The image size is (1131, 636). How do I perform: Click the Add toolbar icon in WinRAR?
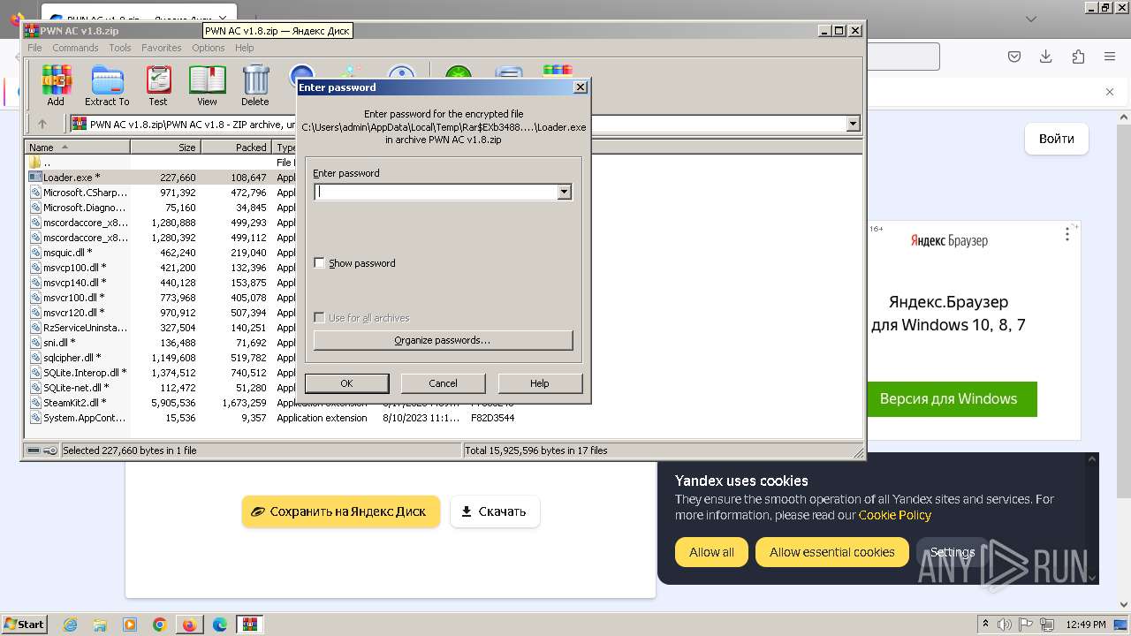[x=56, y=86]
